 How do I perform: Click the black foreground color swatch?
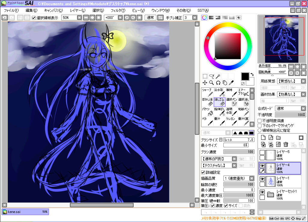pyautogui.click(x=245, y=76)
